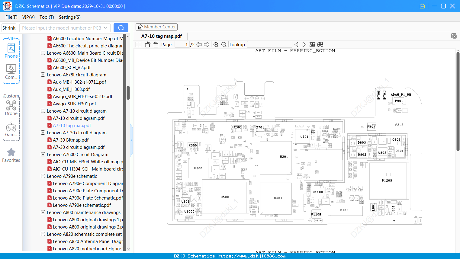Go to the next page arrow
The image size is (460, 259).
point(207,44)
